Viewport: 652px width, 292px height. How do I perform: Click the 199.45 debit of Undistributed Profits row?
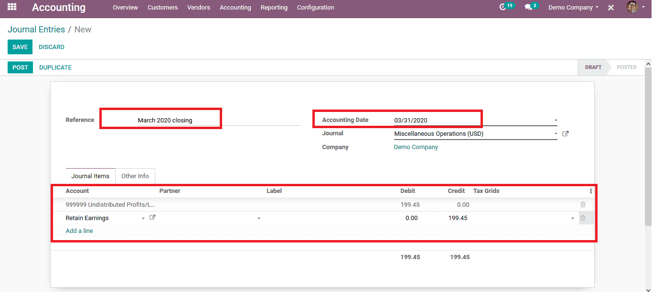pos(410,205)
